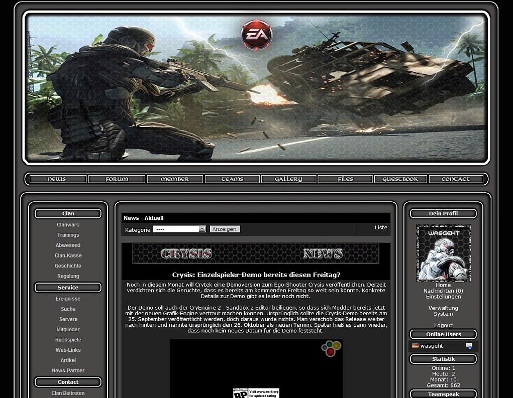Viewport: 513px width, 398px height.
Task: Click the Crysis header banner image
Action: [256, 87]
